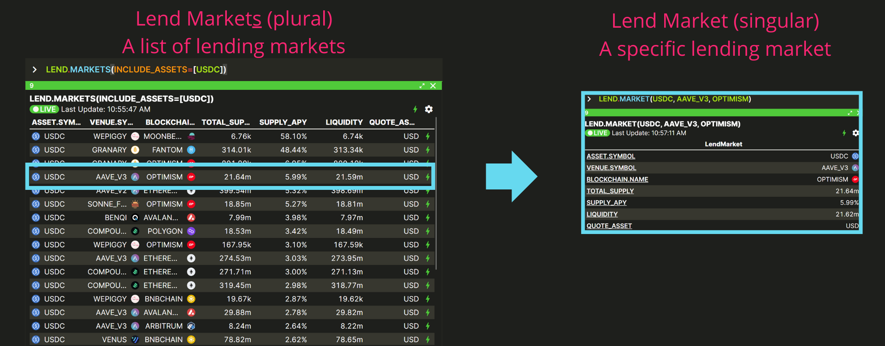
Task: Open VENUE.SYMBOL link in LendMarket details
Action: click(611, 168)
